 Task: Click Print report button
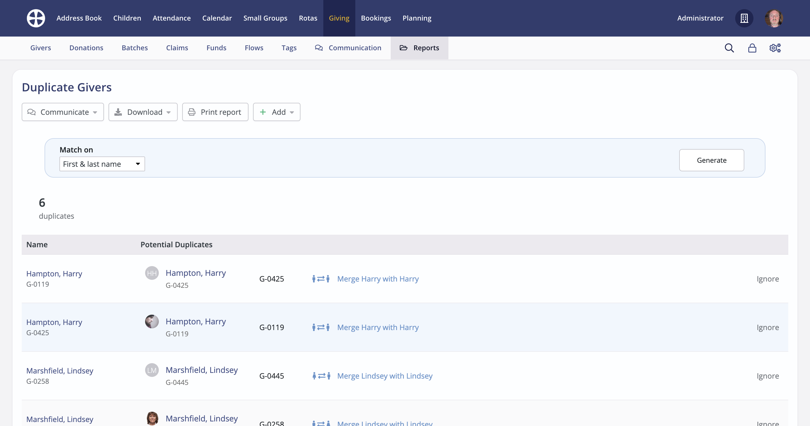point(215,112)
